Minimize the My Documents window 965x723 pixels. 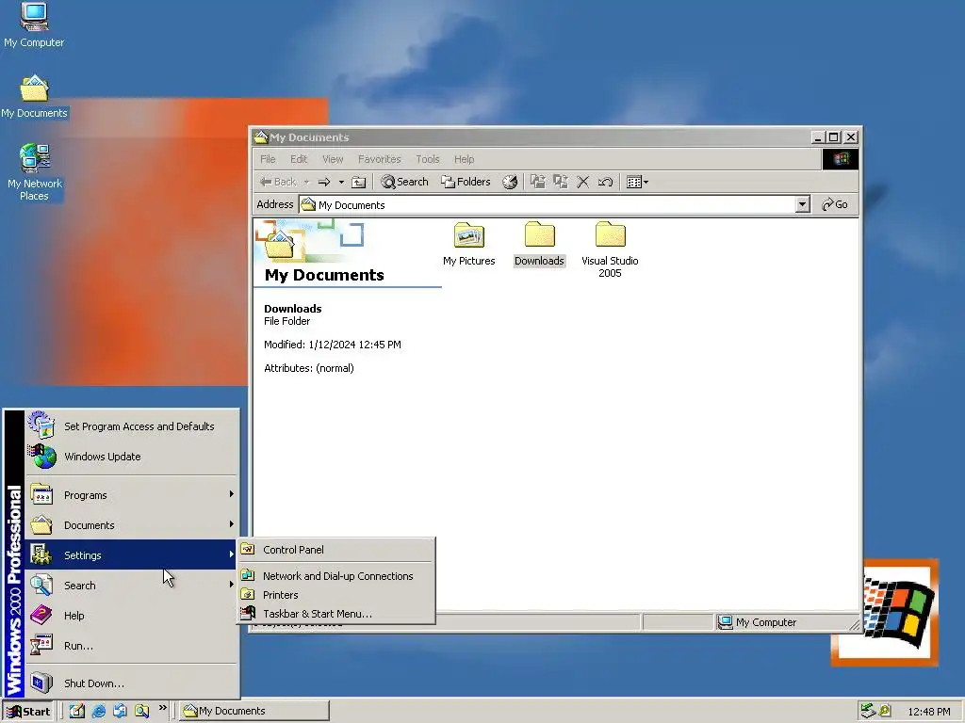tap(817, 137)
